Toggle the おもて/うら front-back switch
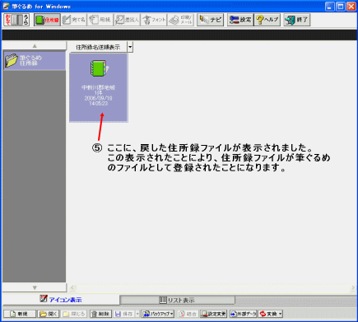Screen dimensions: 358x322 point(16,20)
